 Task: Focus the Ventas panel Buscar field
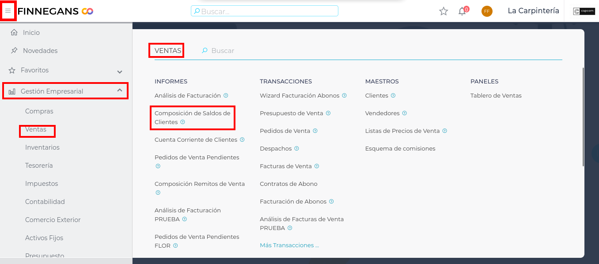click(x=223, y=51)
